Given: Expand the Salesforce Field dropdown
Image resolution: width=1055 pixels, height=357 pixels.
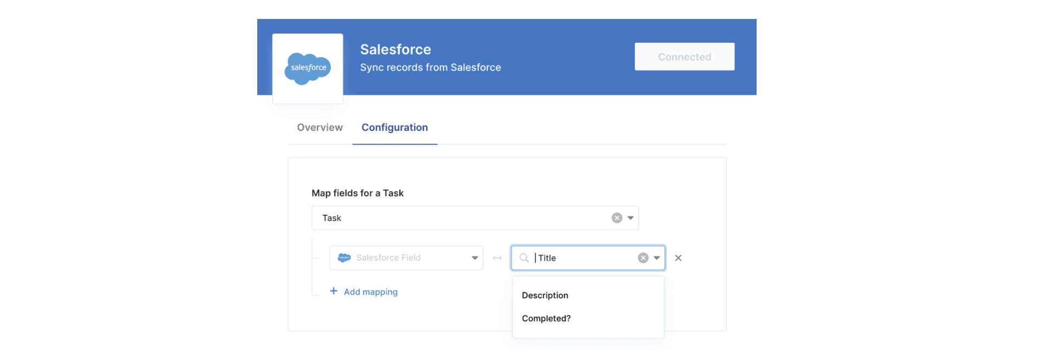Looking at the screenshot, I should pyautogui.click(x=474, y=258).
